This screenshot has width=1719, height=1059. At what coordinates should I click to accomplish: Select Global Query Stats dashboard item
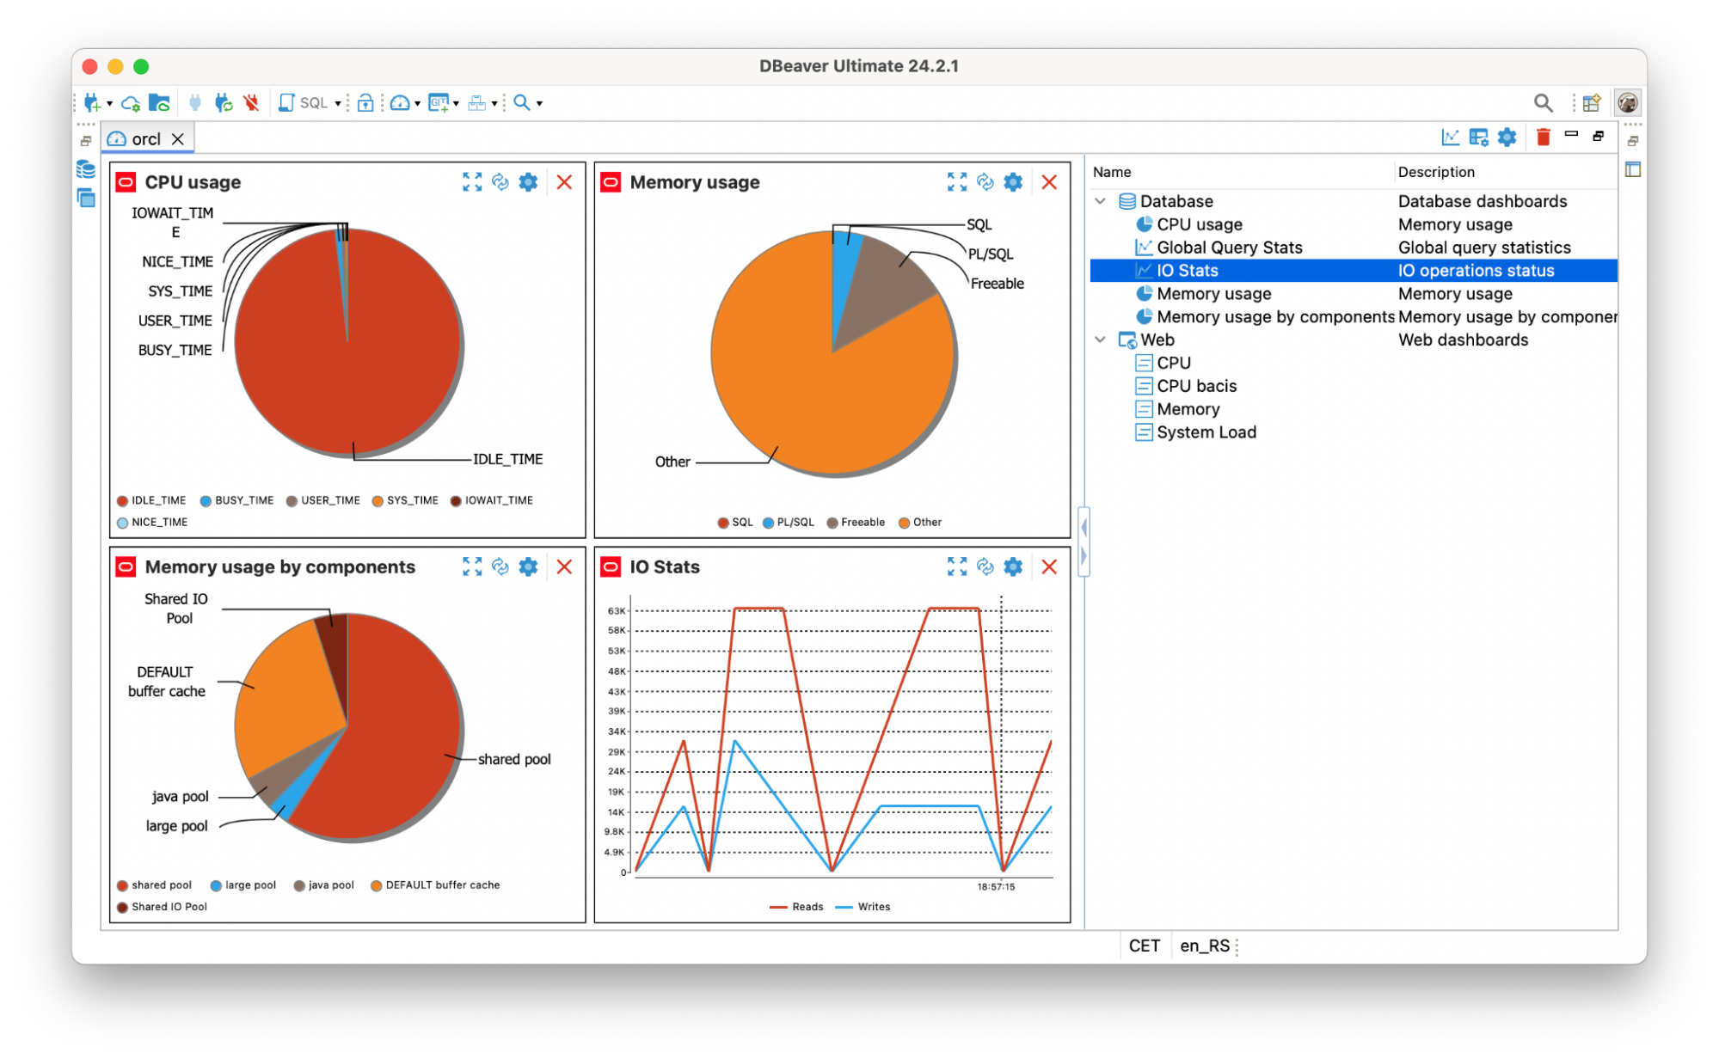1229,248
